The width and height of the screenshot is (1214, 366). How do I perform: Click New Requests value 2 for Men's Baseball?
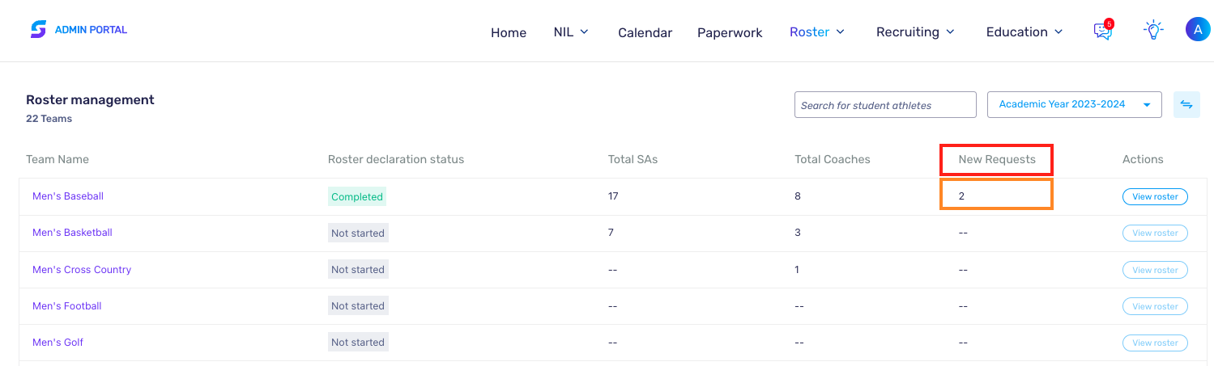[x=961, y=196]
